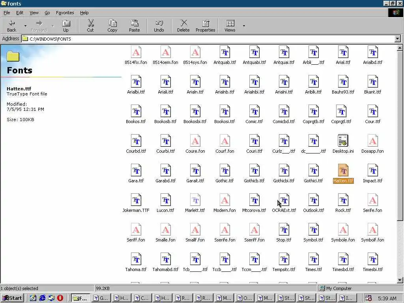The image size is (404, 303).
Task: Select the Cour.ttf font icon
Action: [373, 111]
